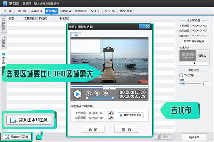Viewport: 214px width, 142px height.
Task: Click the 去除方式 column header
Action: 64,19
